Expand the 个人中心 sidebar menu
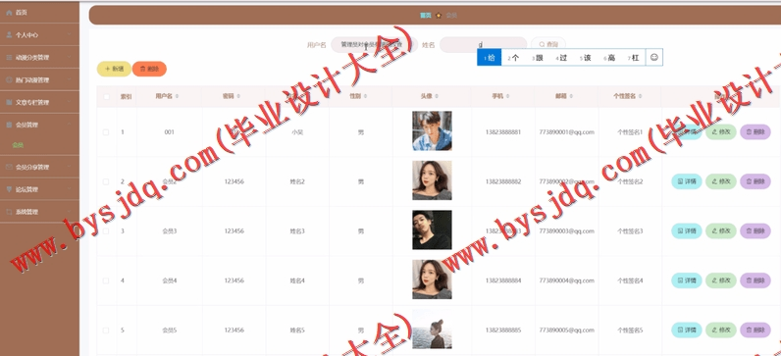Screen dimensions: 781x356 tap(39, 35)
